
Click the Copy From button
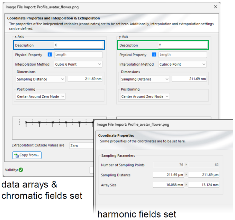coord(27,155)
